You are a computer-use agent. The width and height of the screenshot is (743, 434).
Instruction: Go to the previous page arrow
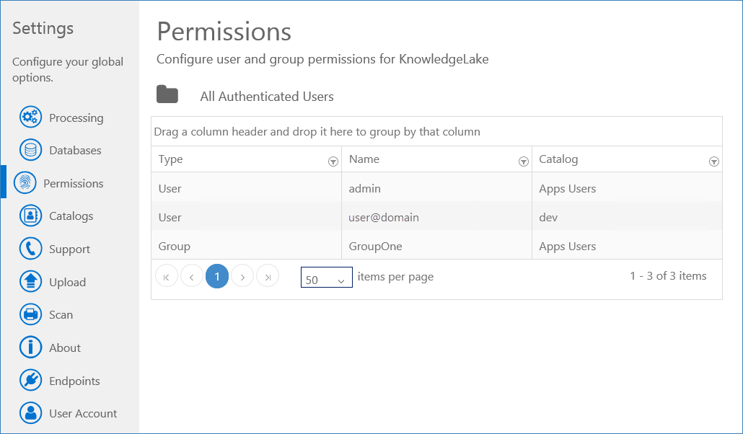(x=192, y=277)
